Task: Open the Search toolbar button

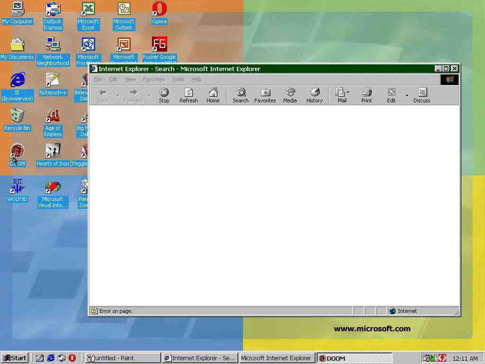Action: pos(240,95)
